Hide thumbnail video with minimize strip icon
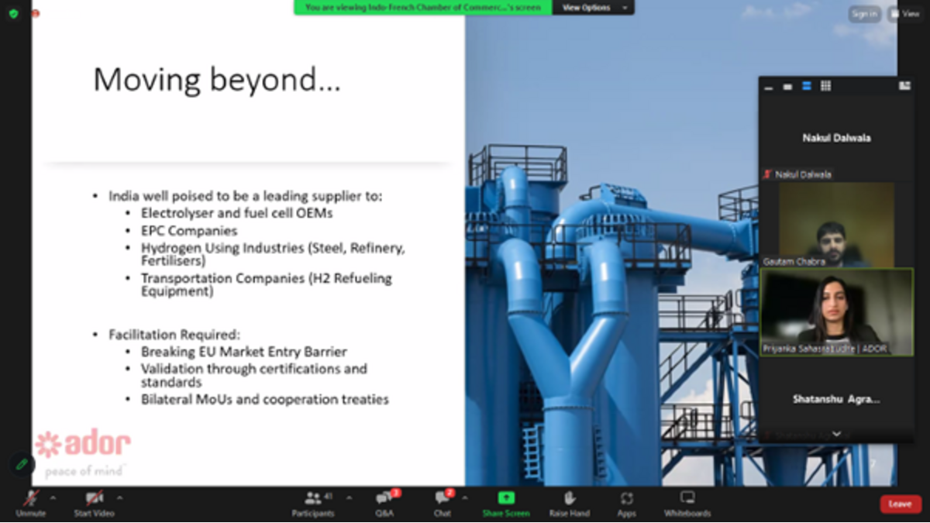The width and height of the screenshot is (930, 523). (x=769, y=87)
